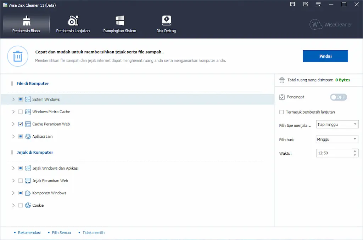
Task: Click the Komponen Windows puzzle icon
Action: tap(28, 193)
